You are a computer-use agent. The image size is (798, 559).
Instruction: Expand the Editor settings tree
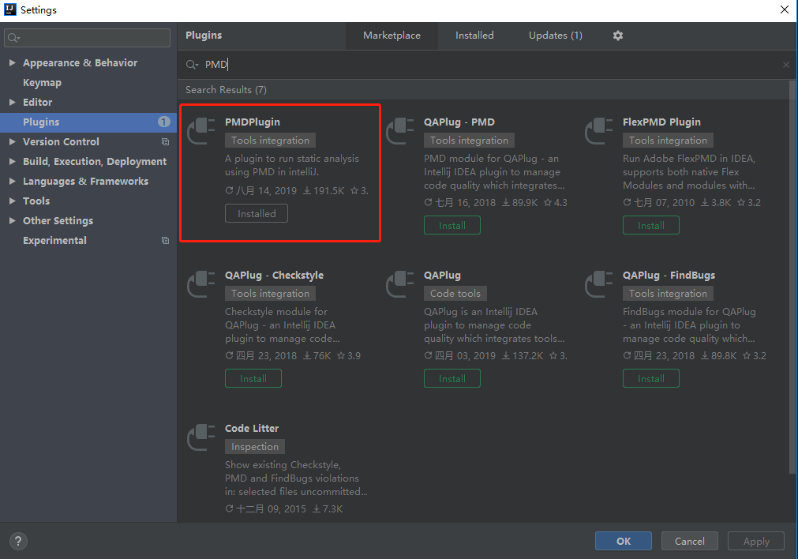pos(13,102)
